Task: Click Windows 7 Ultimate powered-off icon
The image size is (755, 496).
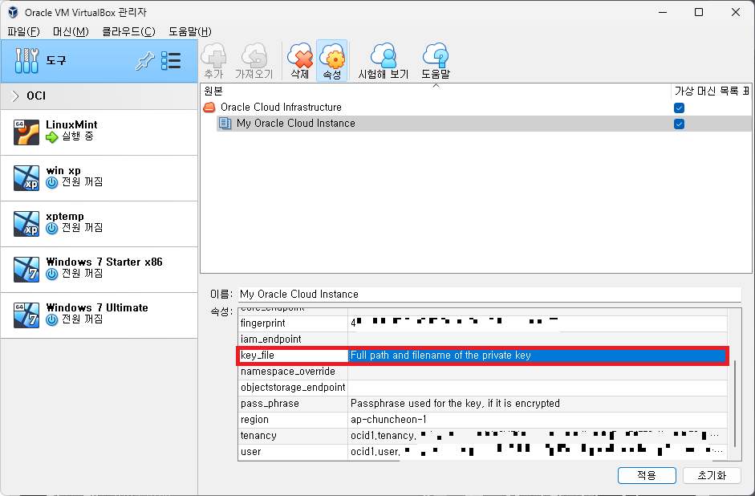Action: point(52,319)
